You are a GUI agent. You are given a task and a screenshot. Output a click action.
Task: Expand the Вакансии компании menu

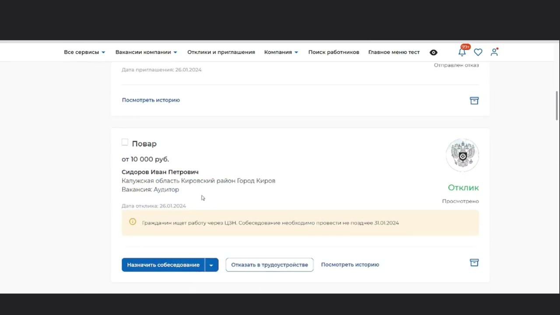pos(146,52)
